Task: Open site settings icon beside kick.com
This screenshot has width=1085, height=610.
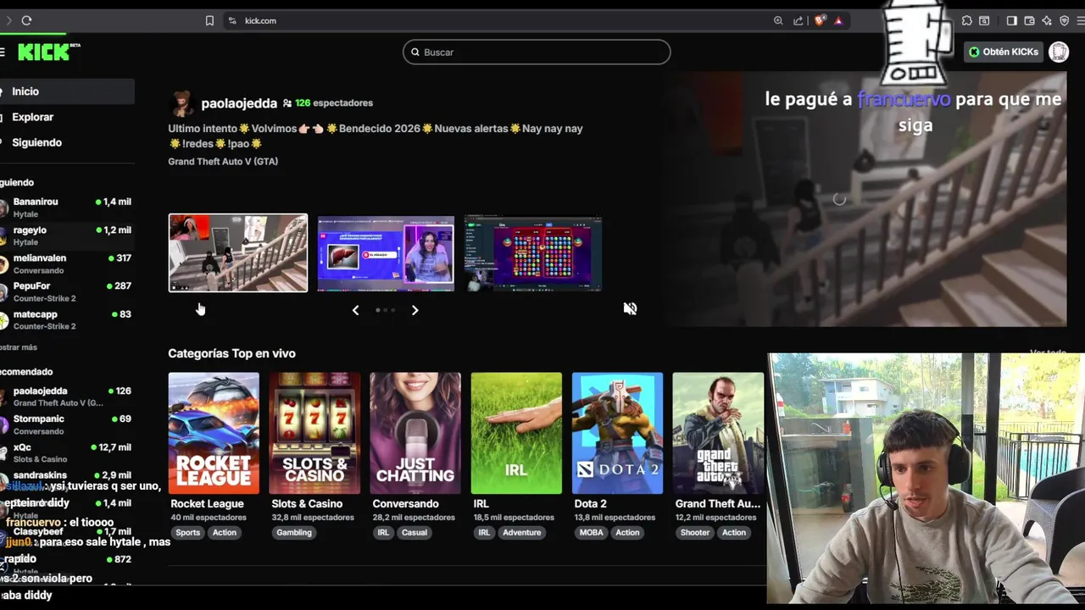Action: pyautogui.click(x=231, y=20)
